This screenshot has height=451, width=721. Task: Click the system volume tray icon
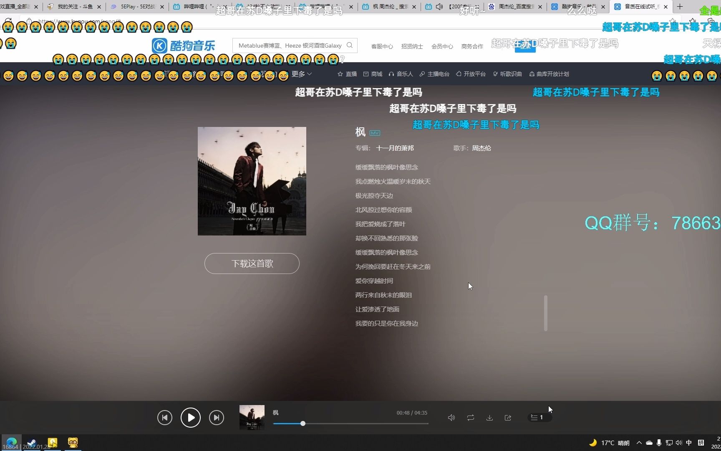coord(679,443)
